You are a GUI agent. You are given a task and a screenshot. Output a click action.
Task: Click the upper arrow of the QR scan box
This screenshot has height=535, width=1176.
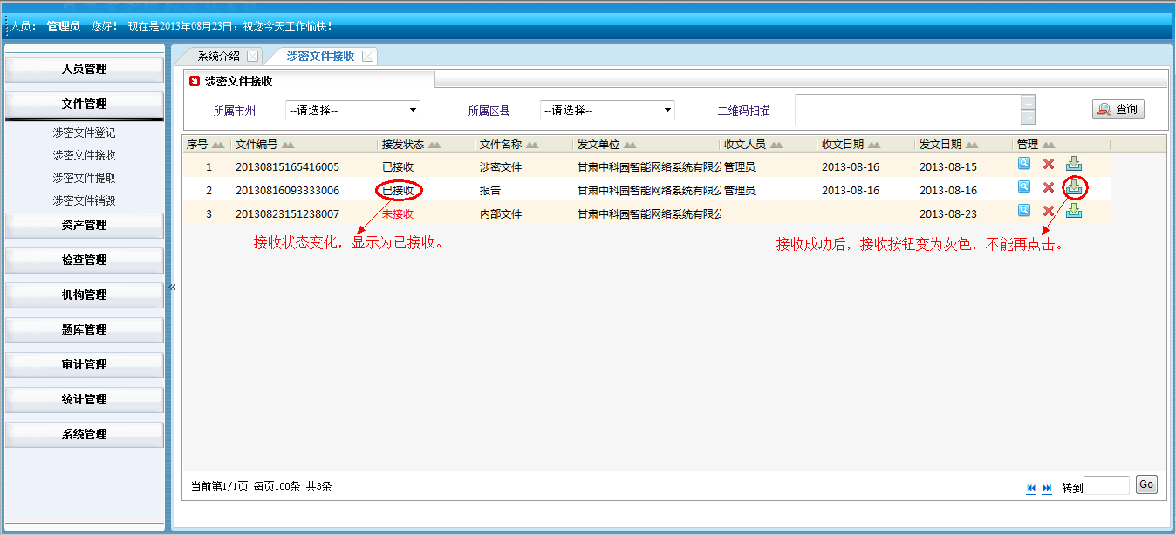[1029, 102]
